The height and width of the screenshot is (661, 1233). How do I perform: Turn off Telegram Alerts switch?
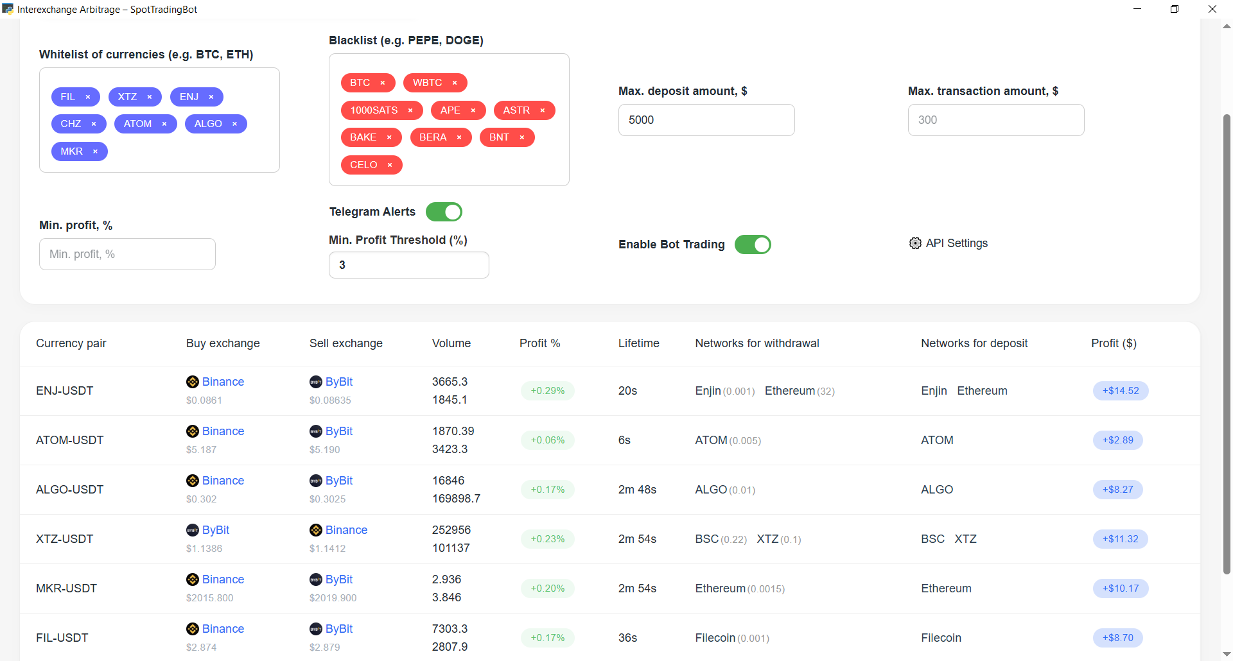click(444, 212)
